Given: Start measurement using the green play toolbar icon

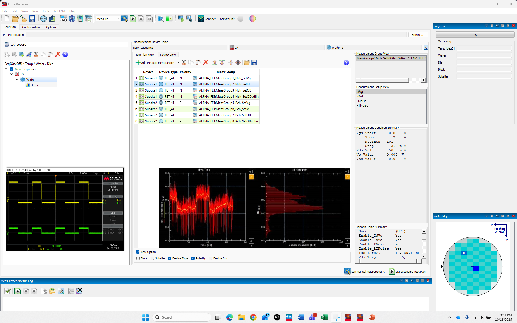Looking at the screenshot, I should [x=133, y=19].
